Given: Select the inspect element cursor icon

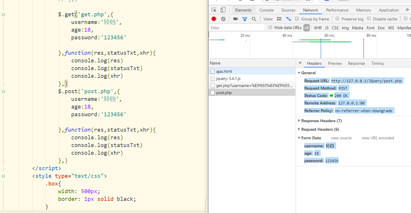Looking at the screenshot, I should pos(214,10).
